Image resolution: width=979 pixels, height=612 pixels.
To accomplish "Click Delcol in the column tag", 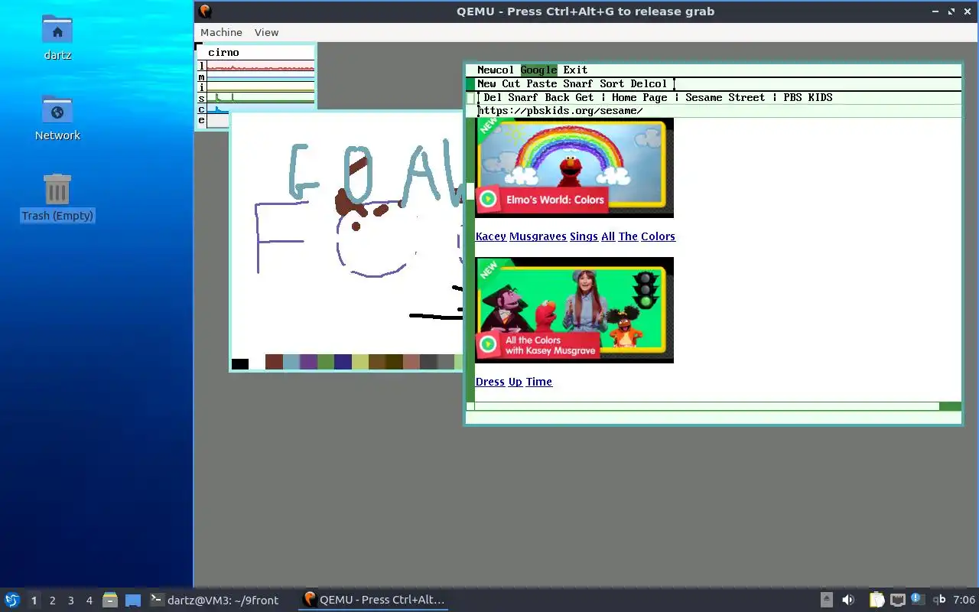I will tap(649, 83).
